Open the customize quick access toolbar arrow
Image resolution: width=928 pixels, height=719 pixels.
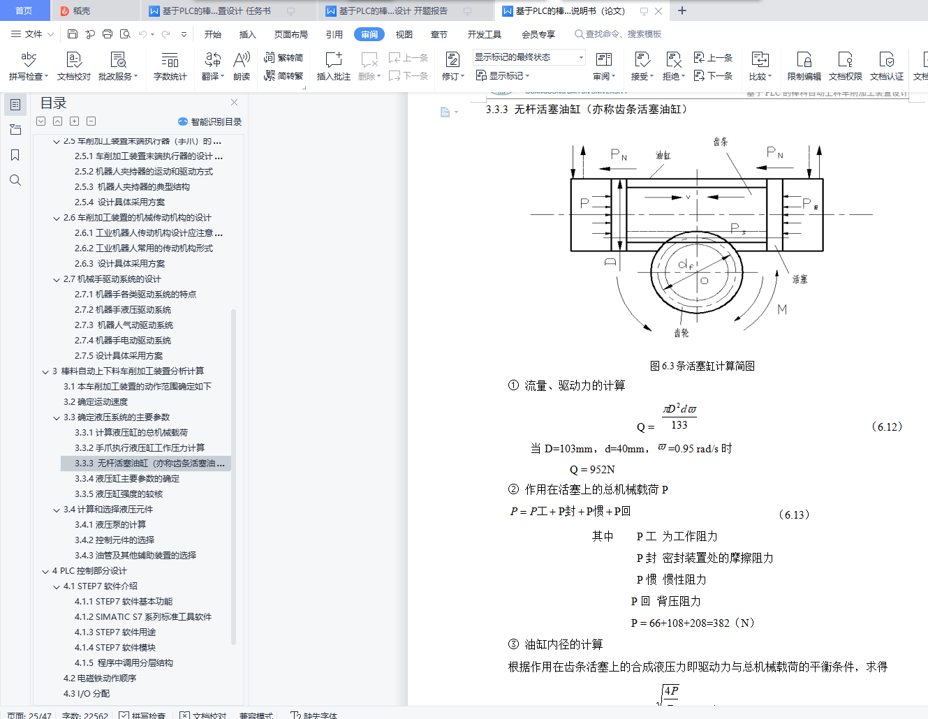184,34
